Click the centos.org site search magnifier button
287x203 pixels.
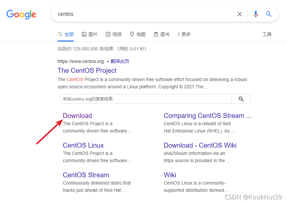(x=241, y=99)
